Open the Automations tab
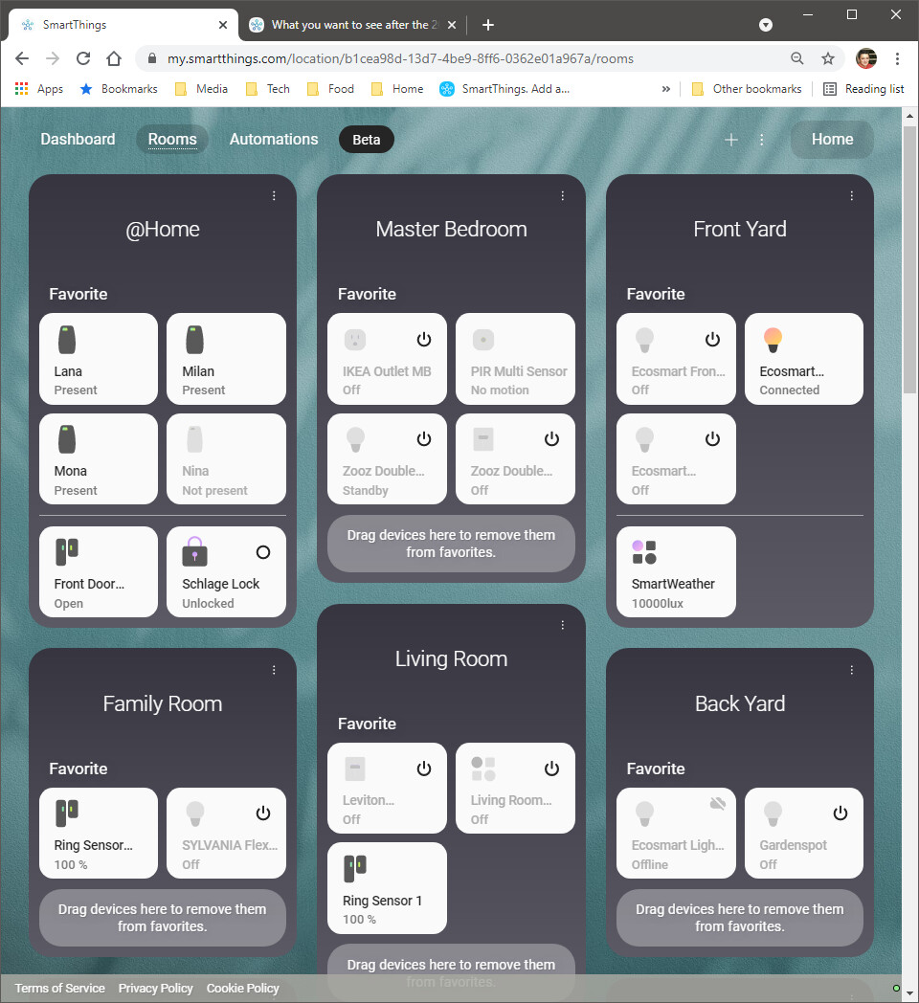The height and width of the screenshot is (1003, 919). pyautogui.click(x=274, y=140)
